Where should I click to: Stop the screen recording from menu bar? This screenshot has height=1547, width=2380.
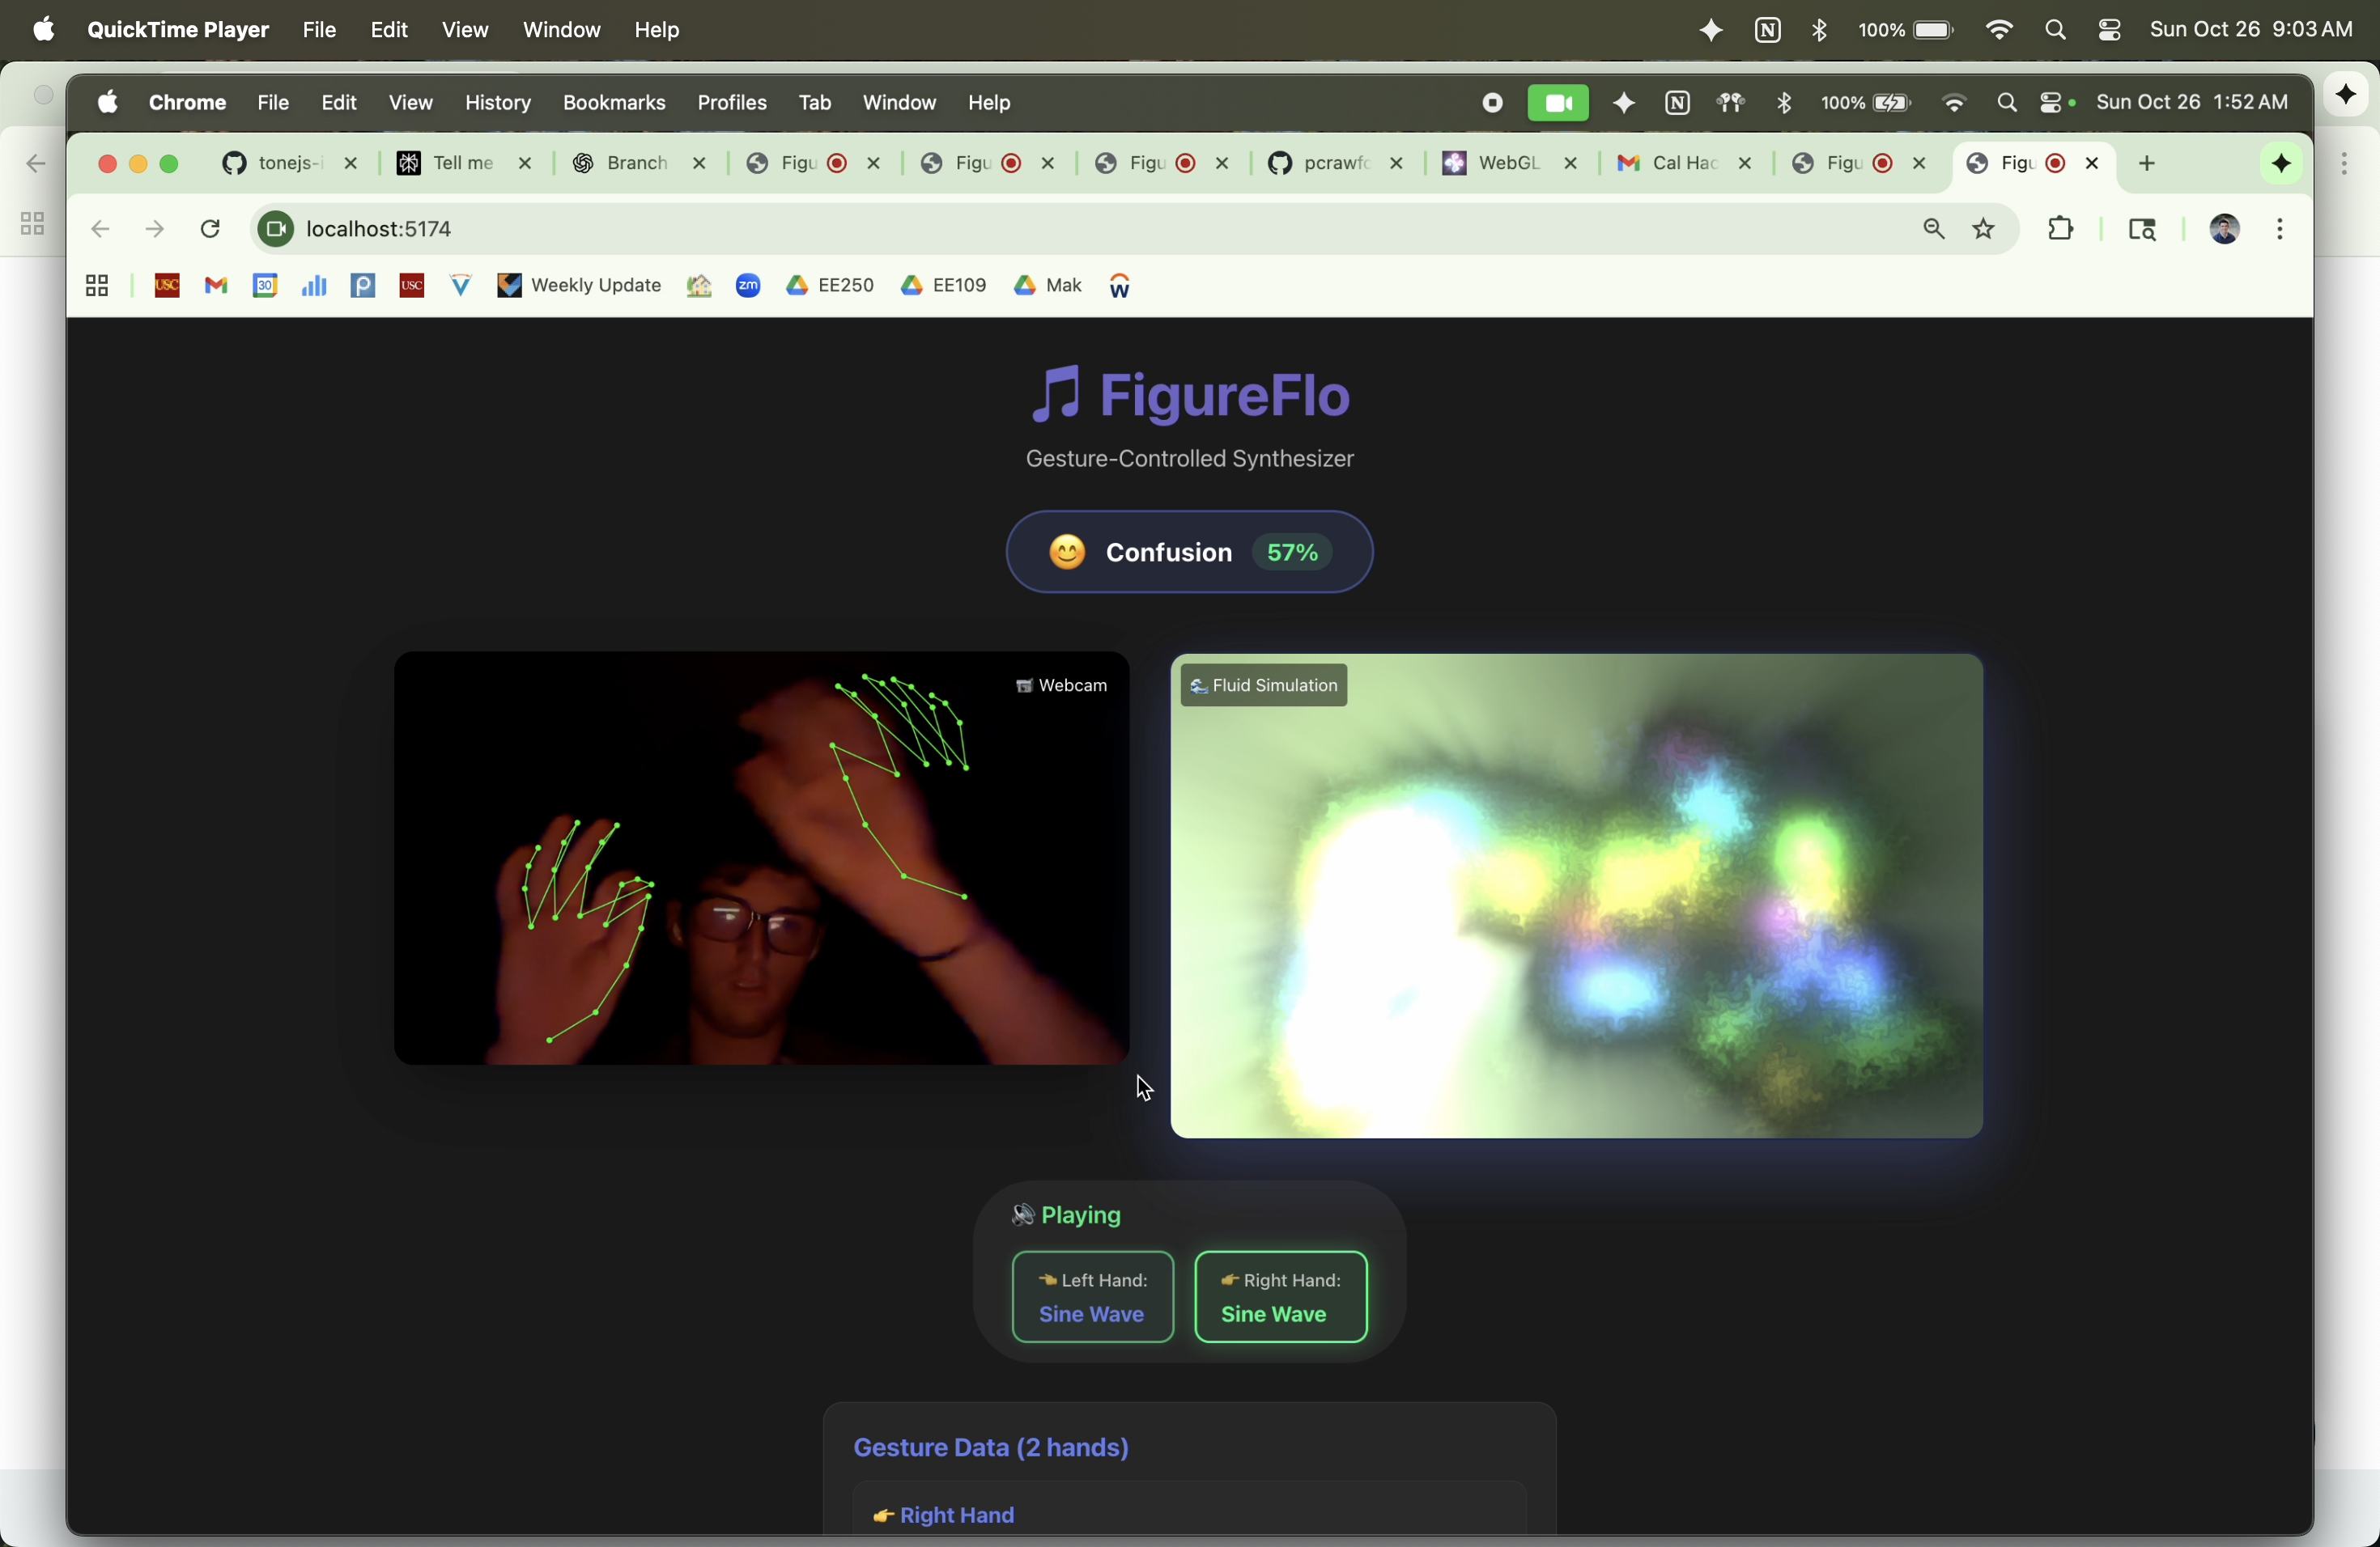[1491, 103]
